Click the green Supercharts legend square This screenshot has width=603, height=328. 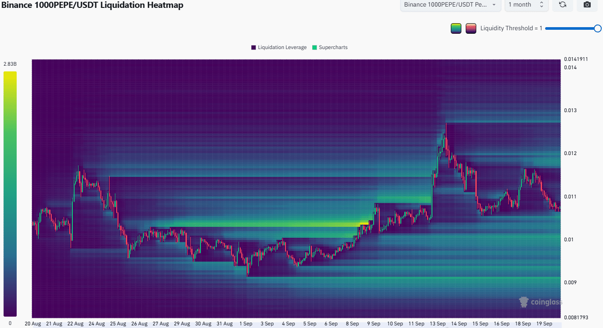(x=314, y=47)
